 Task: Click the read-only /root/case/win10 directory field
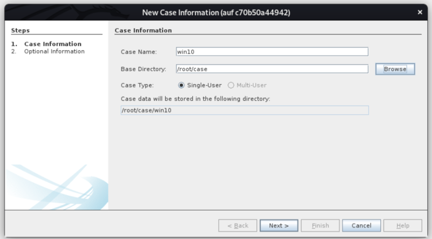pyautogui.click(x=245, y=110)
